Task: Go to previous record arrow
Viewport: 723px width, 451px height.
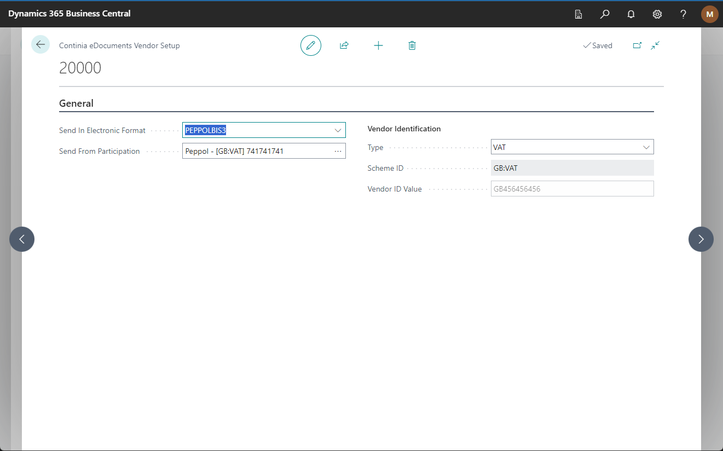Action: coord(22,239)
